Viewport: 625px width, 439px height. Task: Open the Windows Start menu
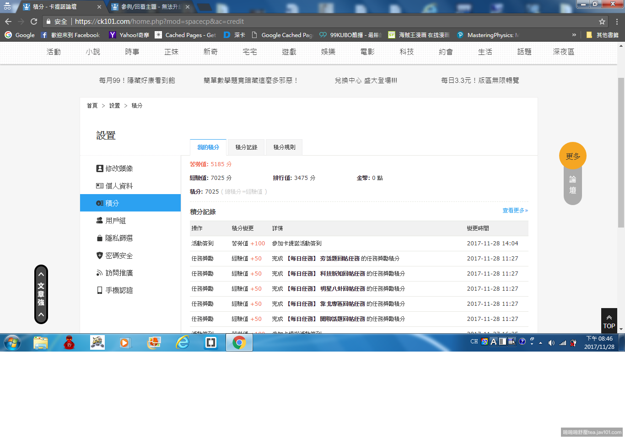[x=12, y=342]
